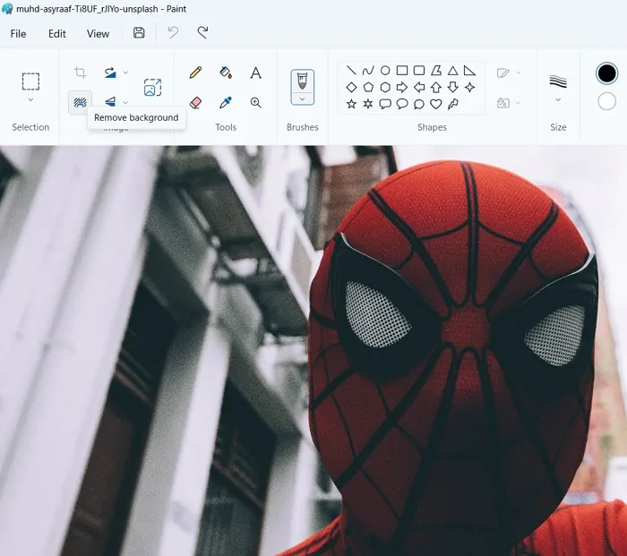Viewport: 627px width, 556px height.
Task: Select the Eraser tool
Action: (x=195, y=103)
